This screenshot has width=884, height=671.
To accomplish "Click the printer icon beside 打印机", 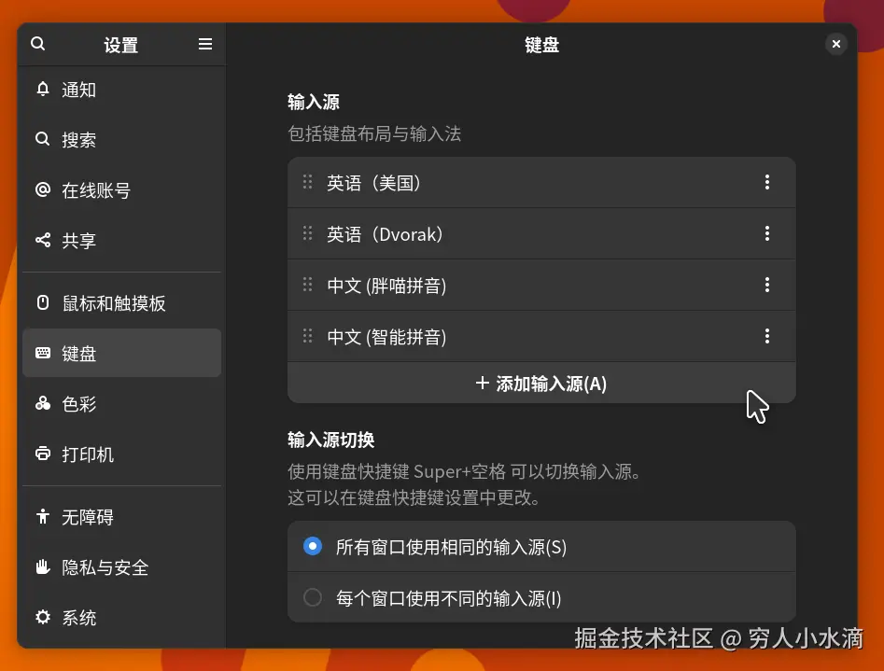I will click(43, 454).
